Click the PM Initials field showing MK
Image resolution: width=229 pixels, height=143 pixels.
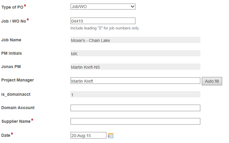(x=135, y=53)
